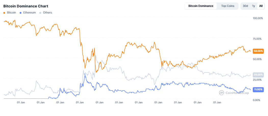This screenshot has width=268, height=116.
Task: Click the blue Ethereum legend dot
Action: (x=20, y=12)
